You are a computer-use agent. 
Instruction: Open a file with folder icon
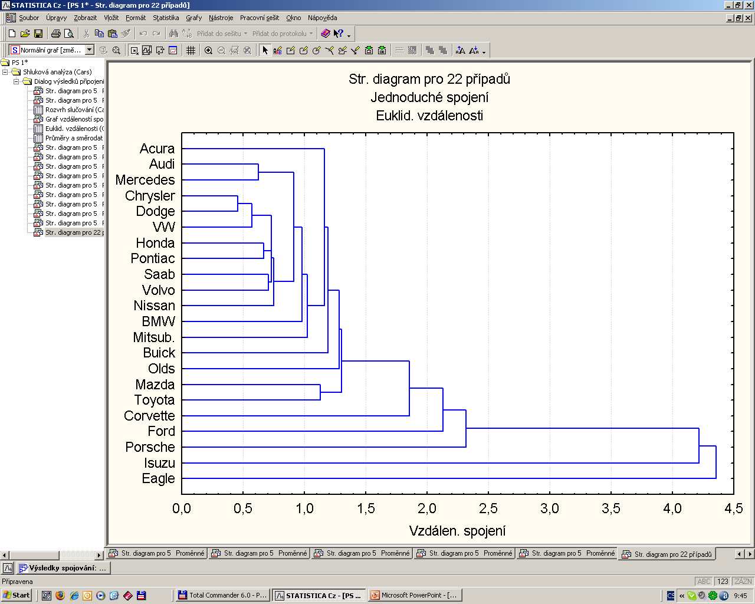pos(25,34)
